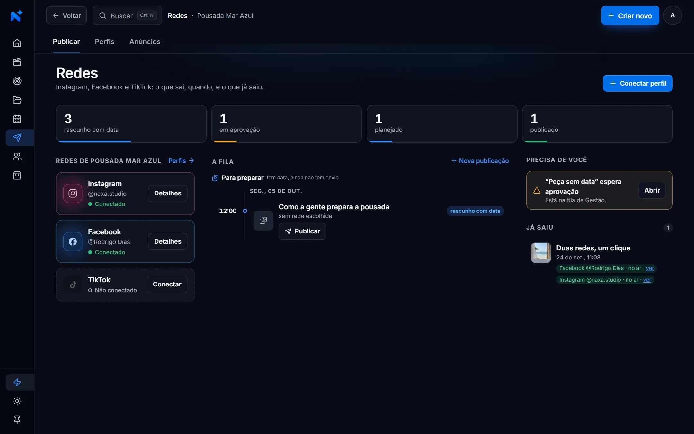Open the calendar icon in sidebar
Image resolution: width=694 pixels, height=434 pixels.
click(17, 119)
